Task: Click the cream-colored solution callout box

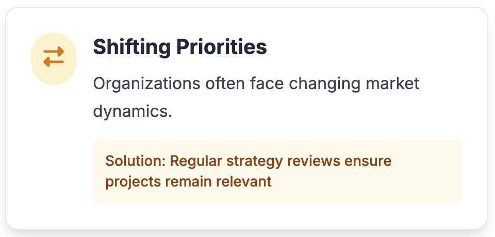Action: tap(277, 171)
